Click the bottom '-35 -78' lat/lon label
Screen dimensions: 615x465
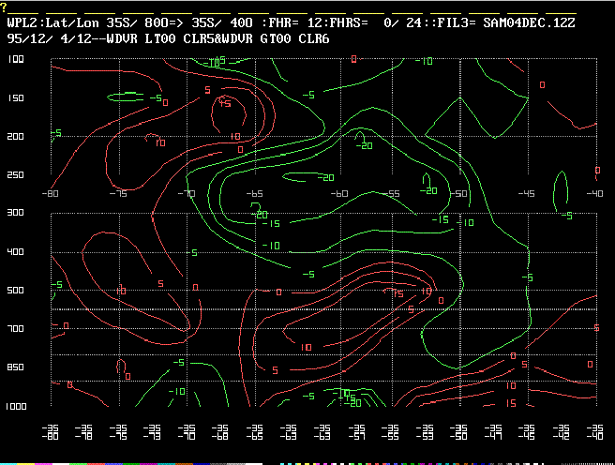pyautogui.click(x=84, y=431)
